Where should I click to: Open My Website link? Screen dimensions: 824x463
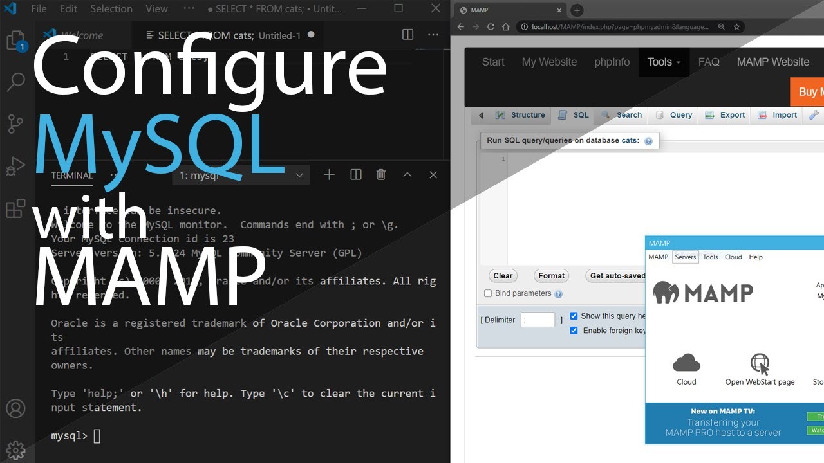[549, 62]
